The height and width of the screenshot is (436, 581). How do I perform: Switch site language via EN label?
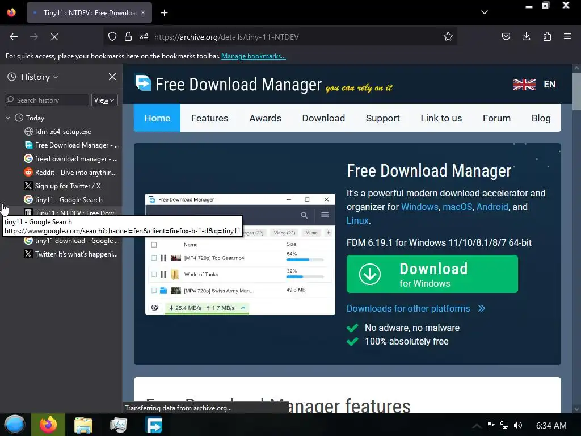(x=549, y=84)
